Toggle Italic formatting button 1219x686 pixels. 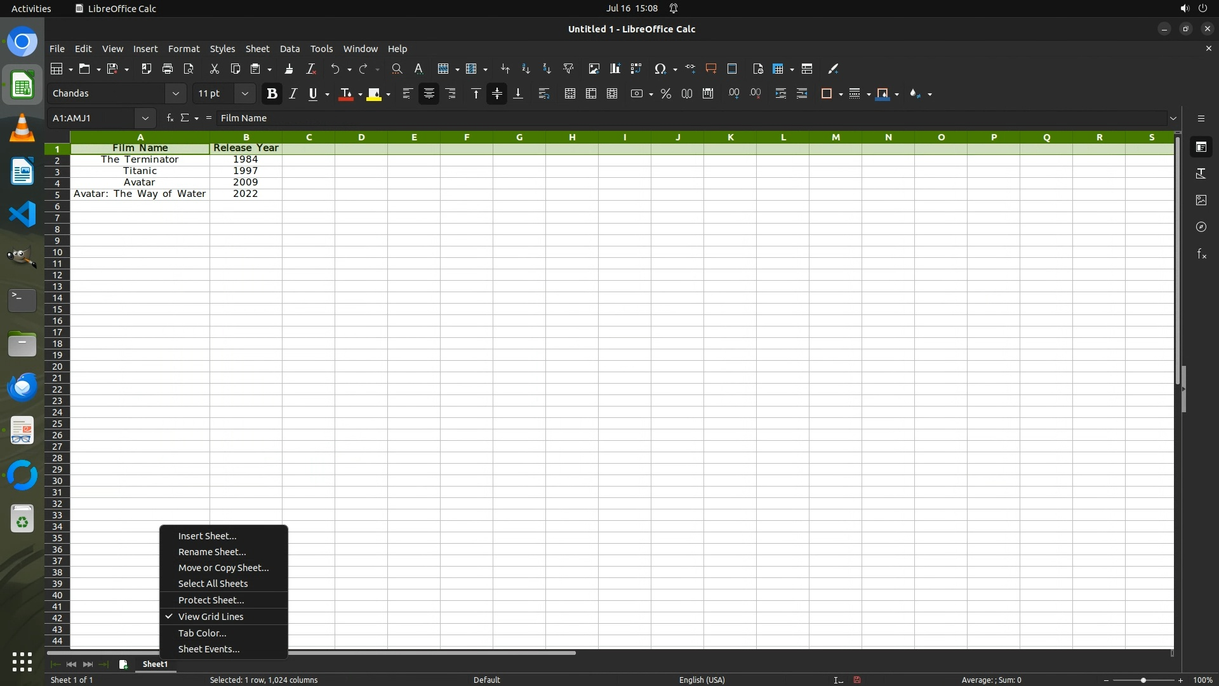coord(293,93)
